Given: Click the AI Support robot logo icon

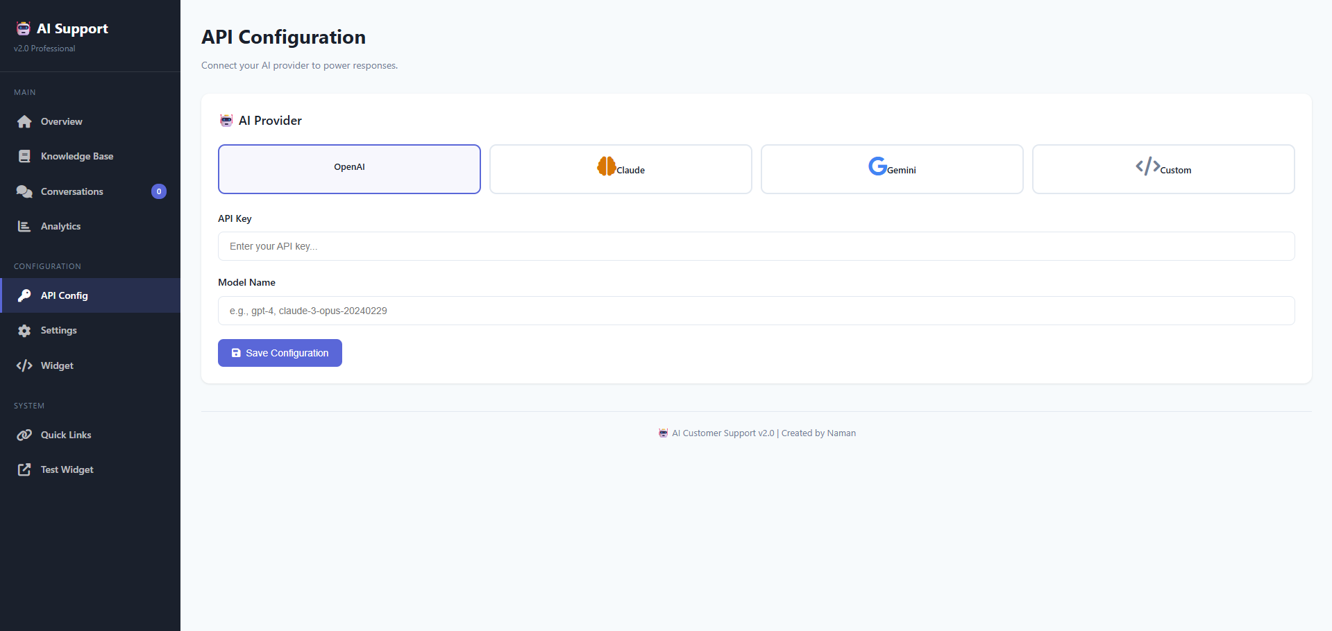Looking at the screenshot, I should tap(24, 28).
